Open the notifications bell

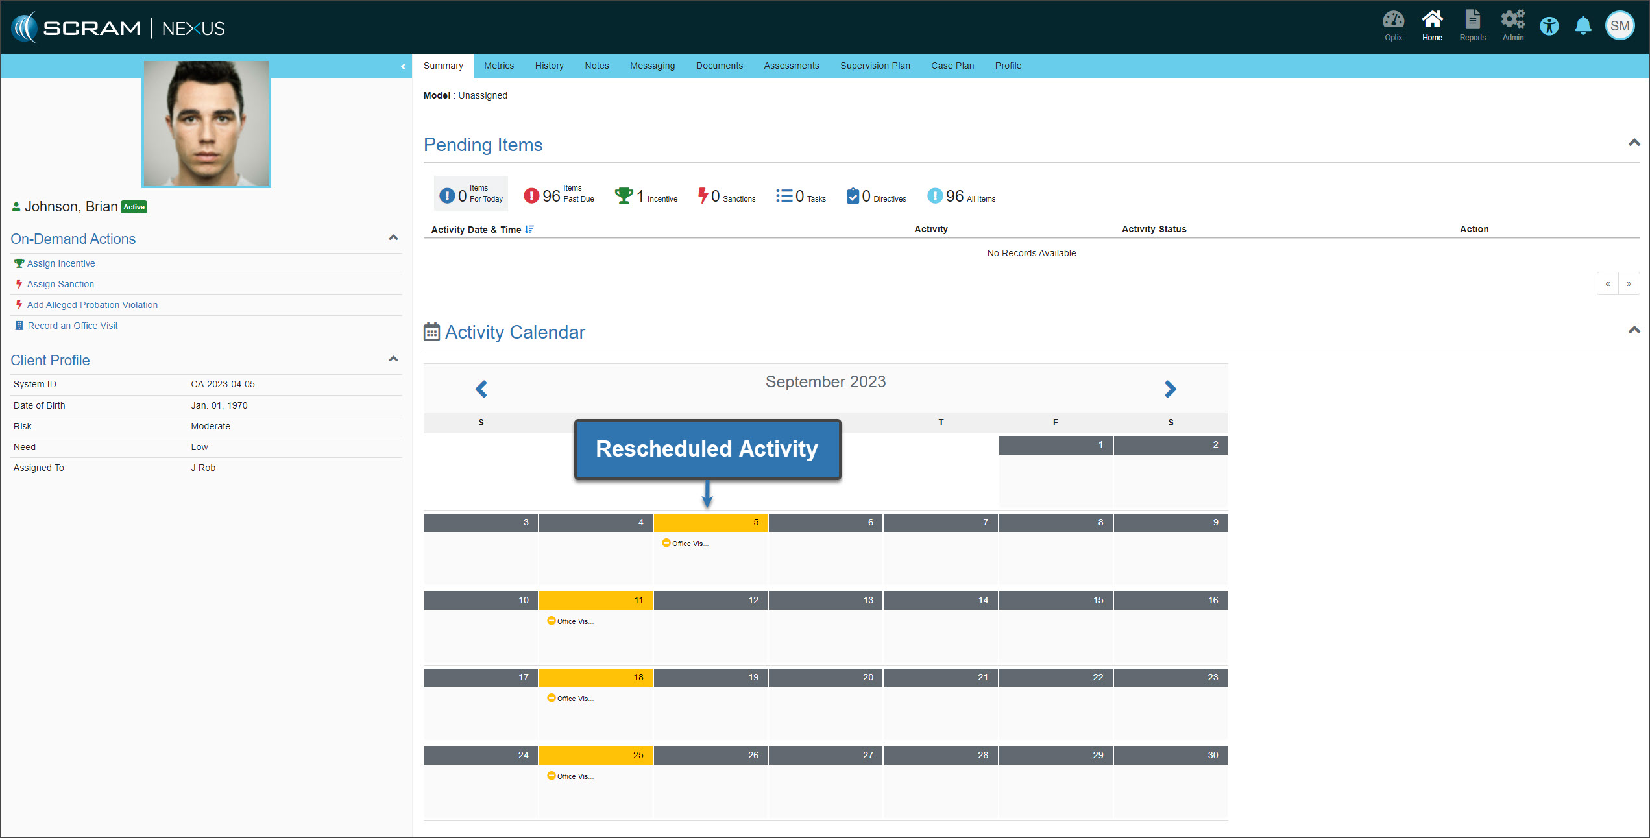click(x=1583, y=26)
